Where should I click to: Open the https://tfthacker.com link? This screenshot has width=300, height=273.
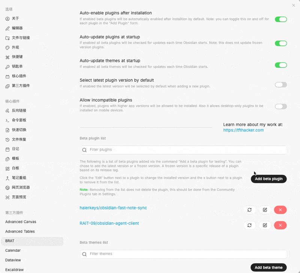244,130
